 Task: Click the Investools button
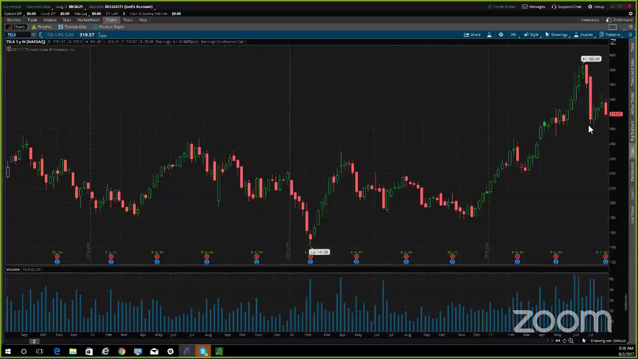590,20
